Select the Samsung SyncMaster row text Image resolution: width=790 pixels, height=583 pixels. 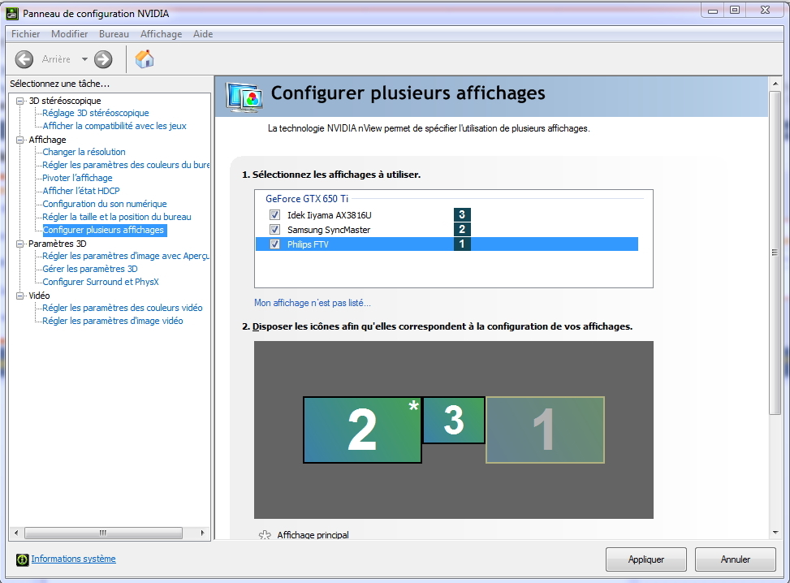pos(329,230)
